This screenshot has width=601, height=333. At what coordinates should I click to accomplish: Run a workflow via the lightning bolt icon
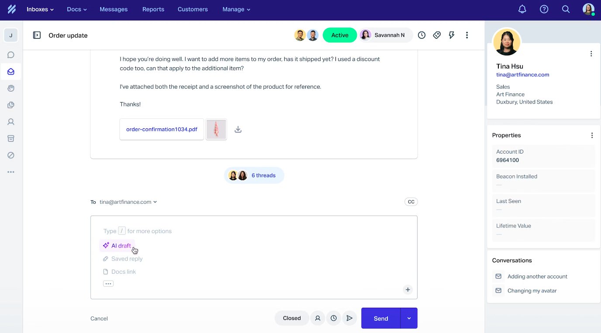(452, 35)
